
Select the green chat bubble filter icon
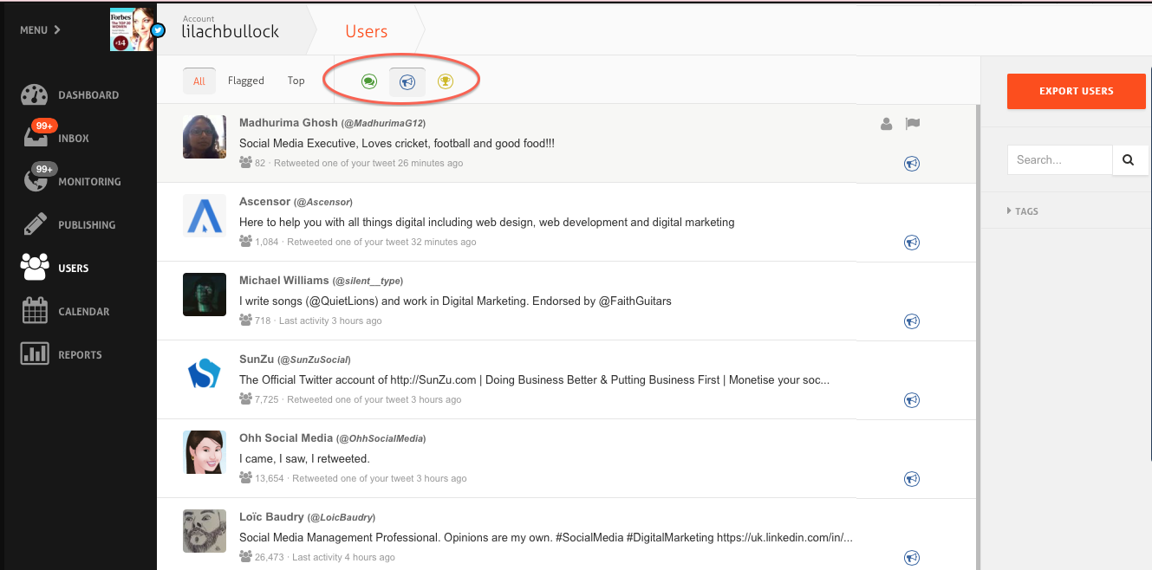coord(369,81)
